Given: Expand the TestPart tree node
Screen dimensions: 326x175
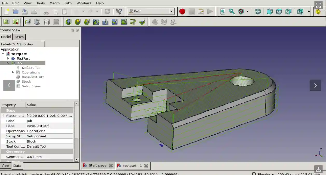Looking at the screenshot, I should tap(8, 59).
